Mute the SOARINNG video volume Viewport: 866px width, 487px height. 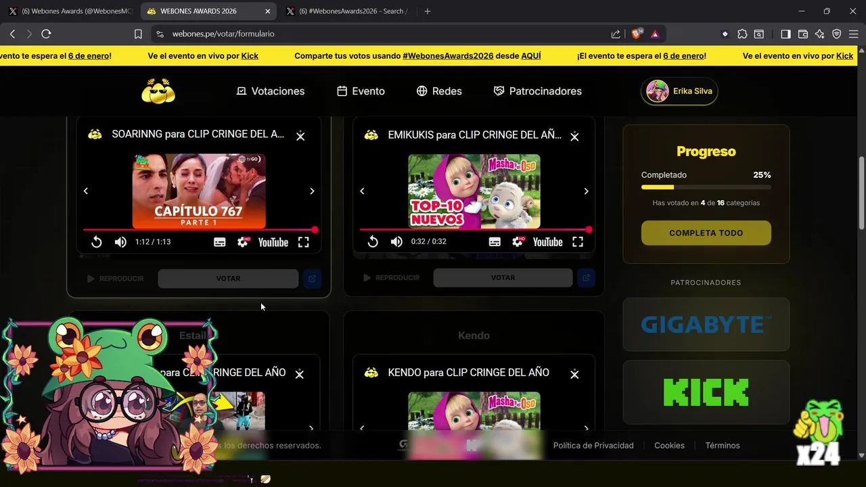[120, 242]
